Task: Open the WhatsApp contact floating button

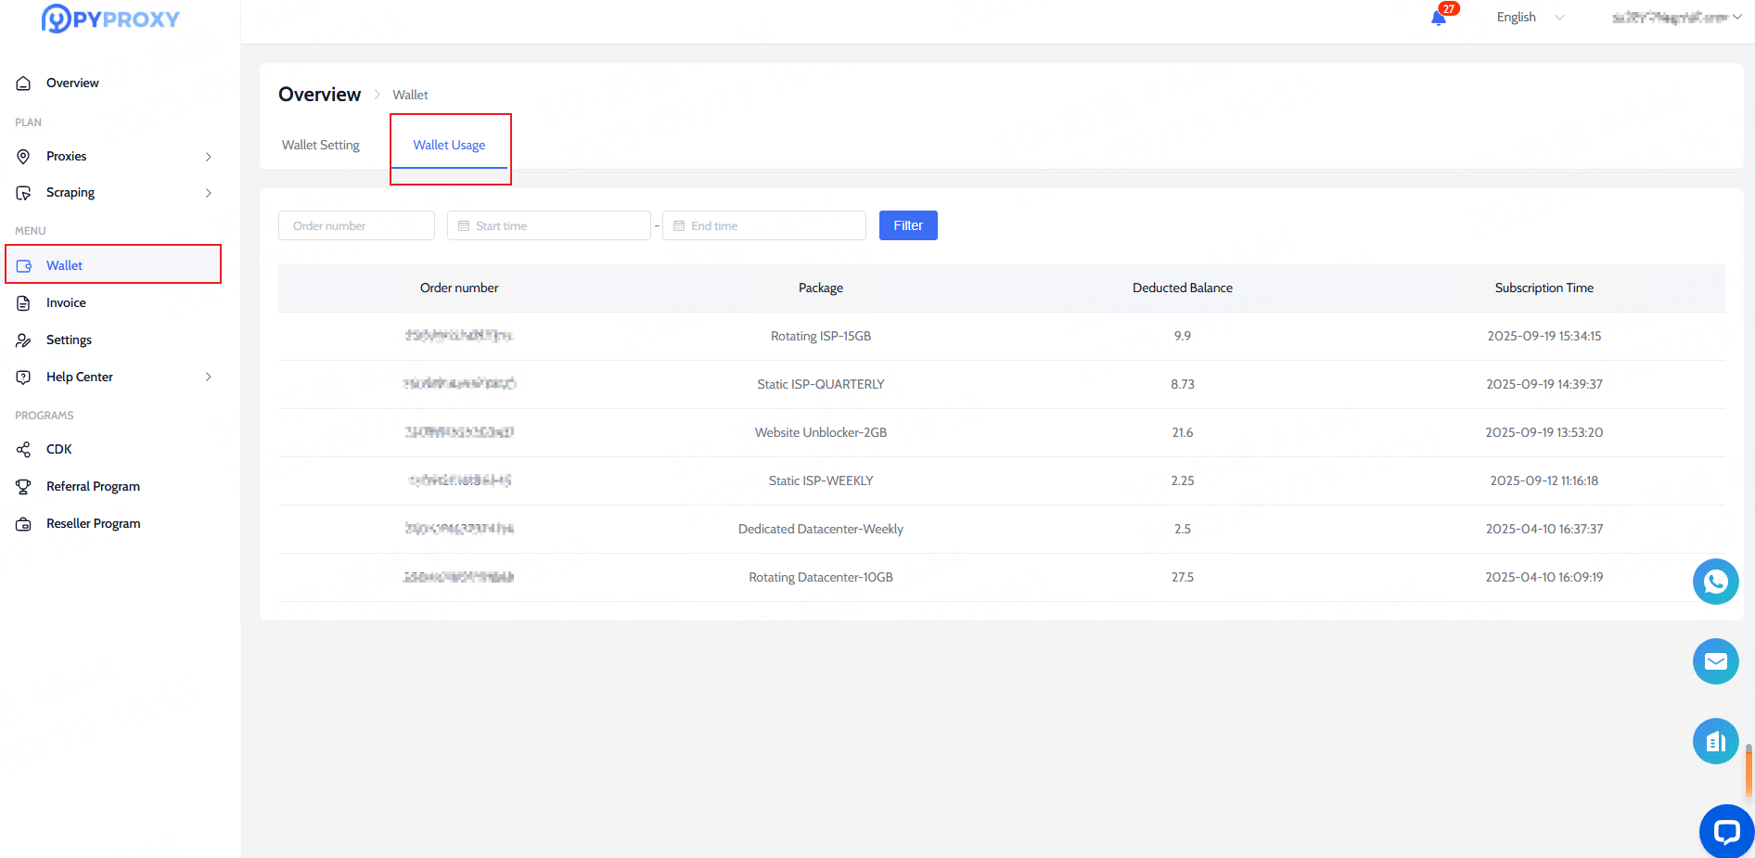Action: coord(1715,582)
